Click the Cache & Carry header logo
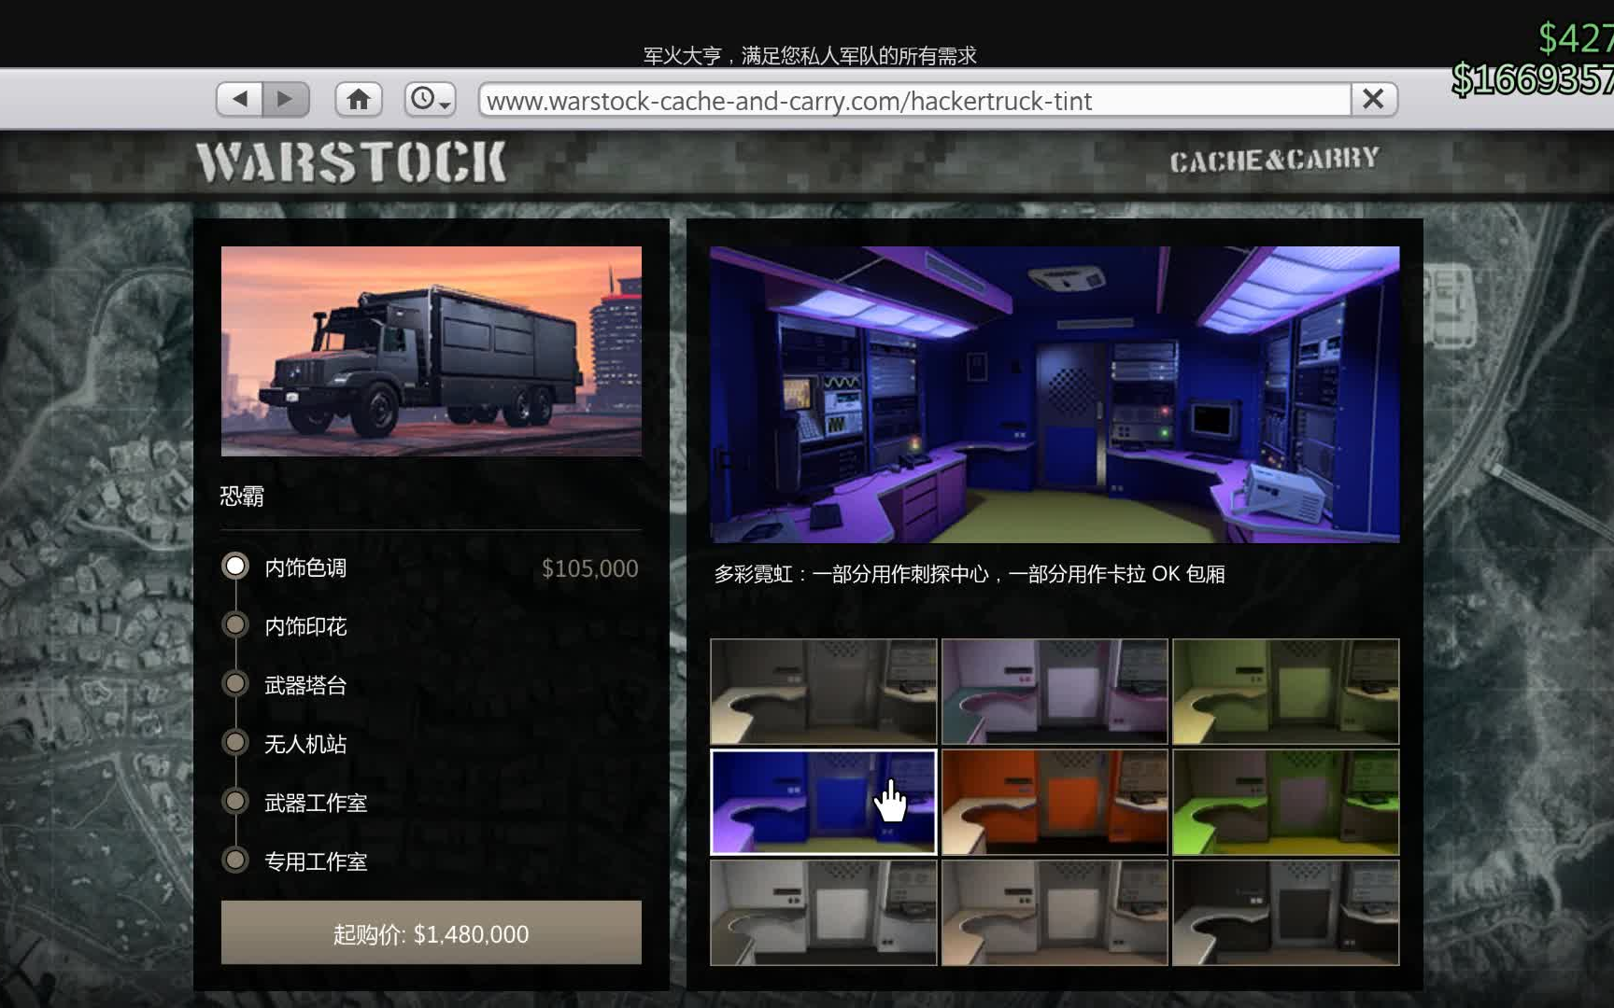The width and height of the screenshot is (1614, 1008). pos(1274,161)
